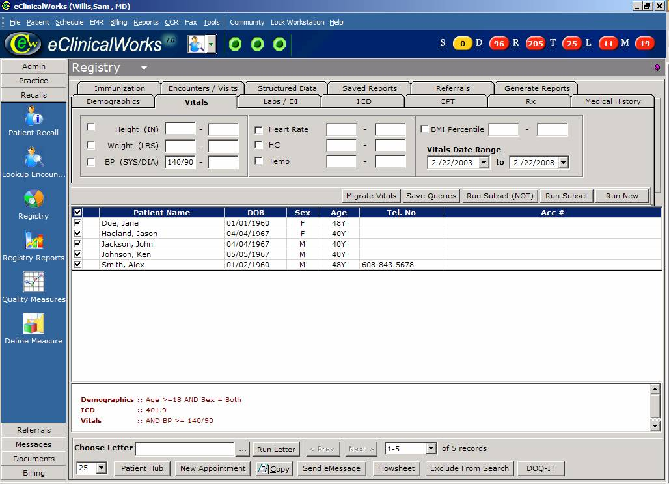Switch to the Immunization tab
The width and height of the screenshot is (669, 484).
120,88
